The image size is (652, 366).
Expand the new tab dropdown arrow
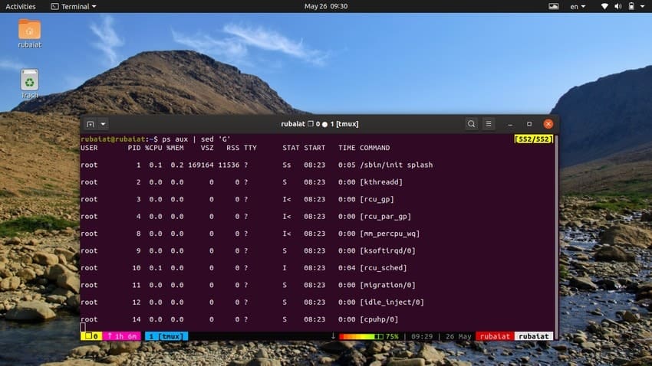pos(104,124)
